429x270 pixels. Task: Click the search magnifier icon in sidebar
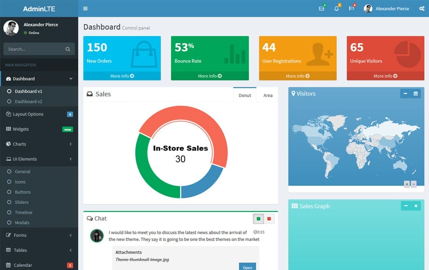pyautogui.click(x=68, y=49)
